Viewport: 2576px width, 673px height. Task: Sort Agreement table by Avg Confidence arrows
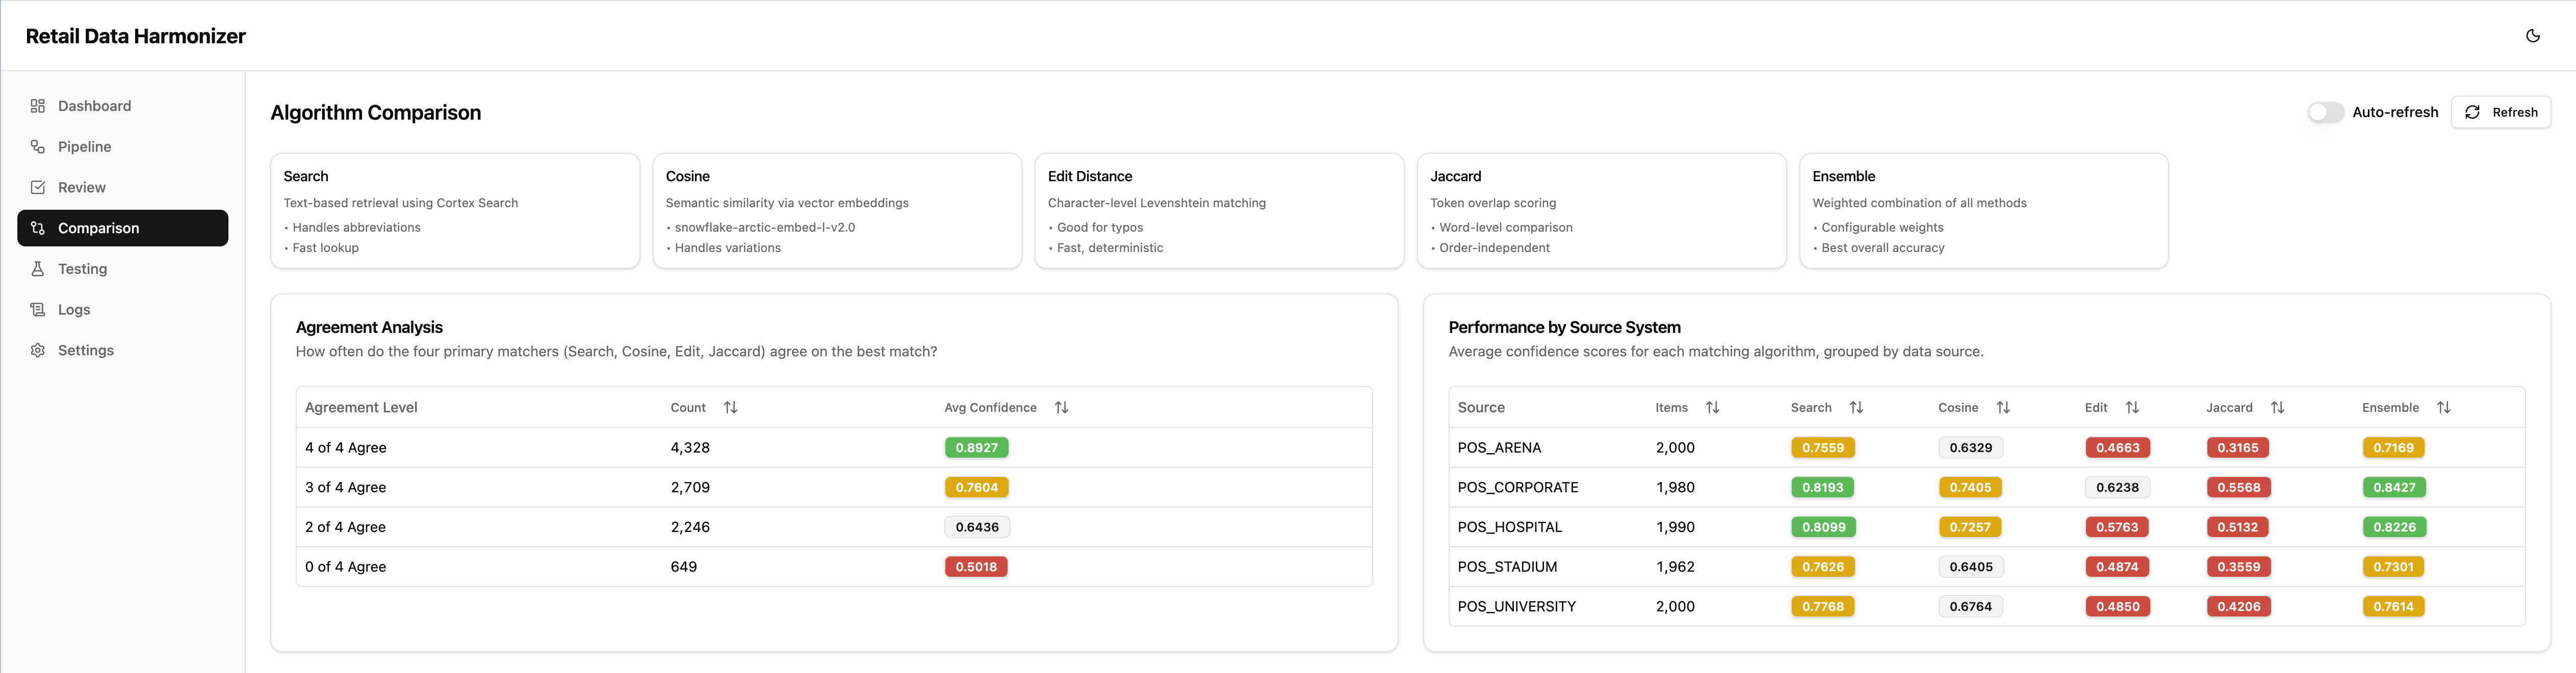(1062, 407)
